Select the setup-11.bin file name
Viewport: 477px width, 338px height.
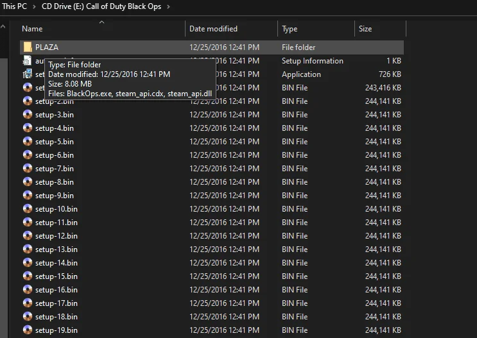click(x=56, y=222)
